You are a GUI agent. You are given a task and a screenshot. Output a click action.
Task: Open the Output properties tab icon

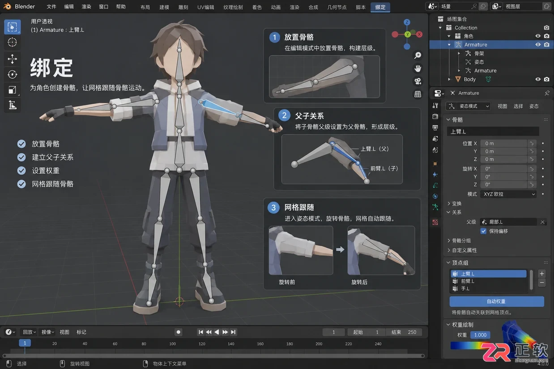point(435,128)
